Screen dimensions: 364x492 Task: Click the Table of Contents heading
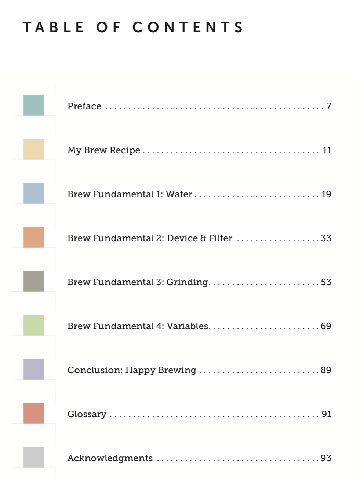[x=133, y=27]
